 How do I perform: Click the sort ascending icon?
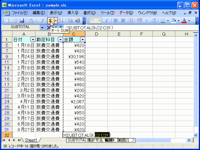[x=61, y=21]
